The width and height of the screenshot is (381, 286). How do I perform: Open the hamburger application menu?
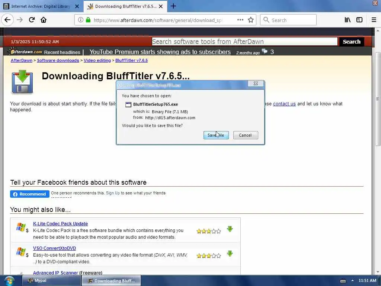click(374, 20)
